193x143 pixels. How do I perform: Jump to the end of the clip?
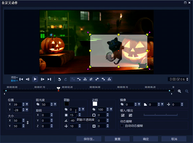coord(49,79)
